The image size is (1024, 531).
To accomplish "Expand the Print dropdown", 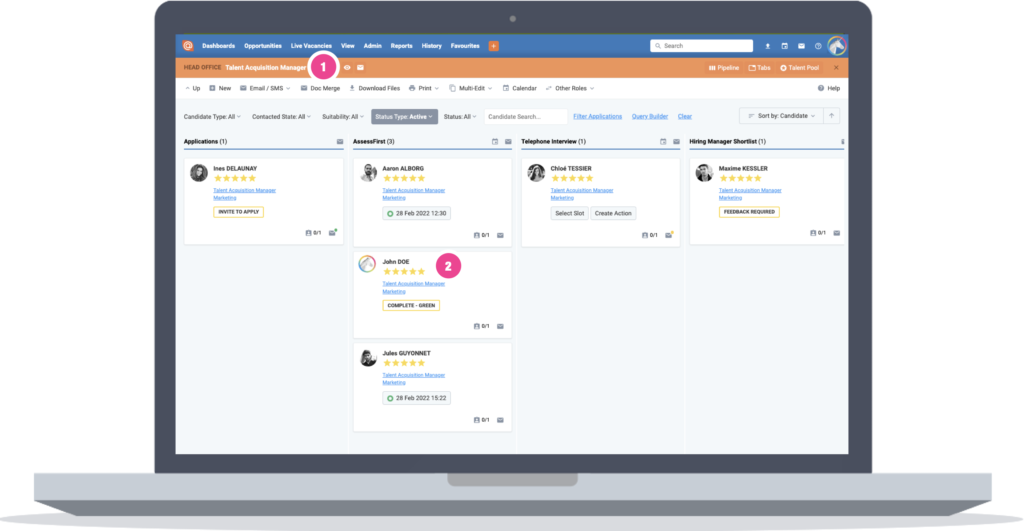I will [424, 88].
